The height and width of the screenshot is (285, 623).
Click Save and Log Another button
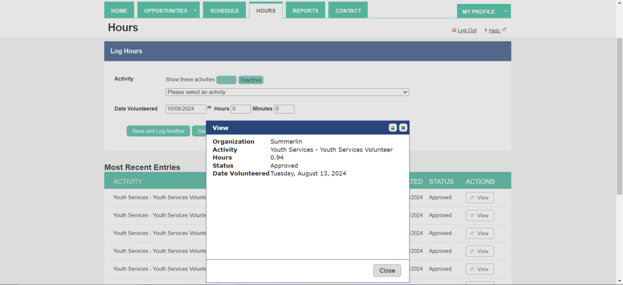[x=158, y=131]
